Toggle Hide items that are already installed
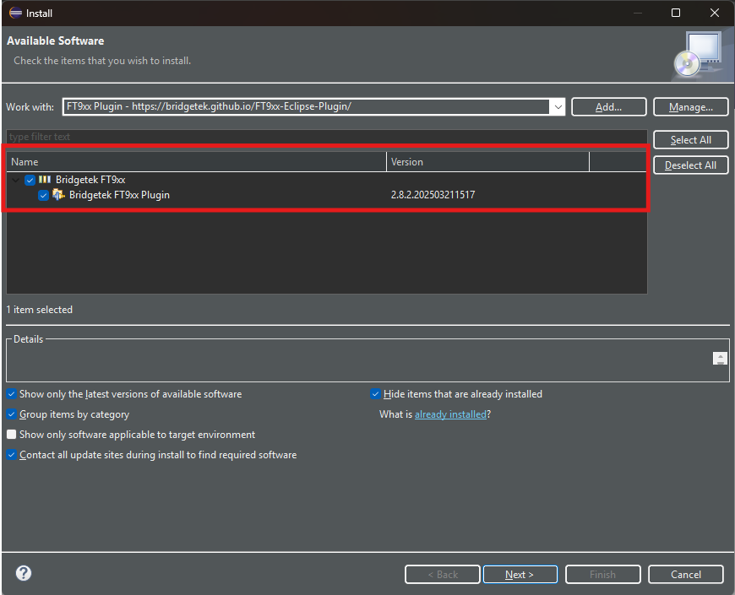Viewport: 735px width, 595px height. (x=375, y=394)
